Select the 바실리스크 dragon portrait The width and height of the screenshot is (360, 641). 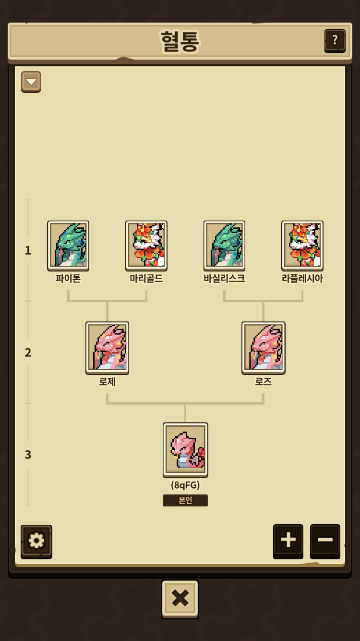pos(224,245)
